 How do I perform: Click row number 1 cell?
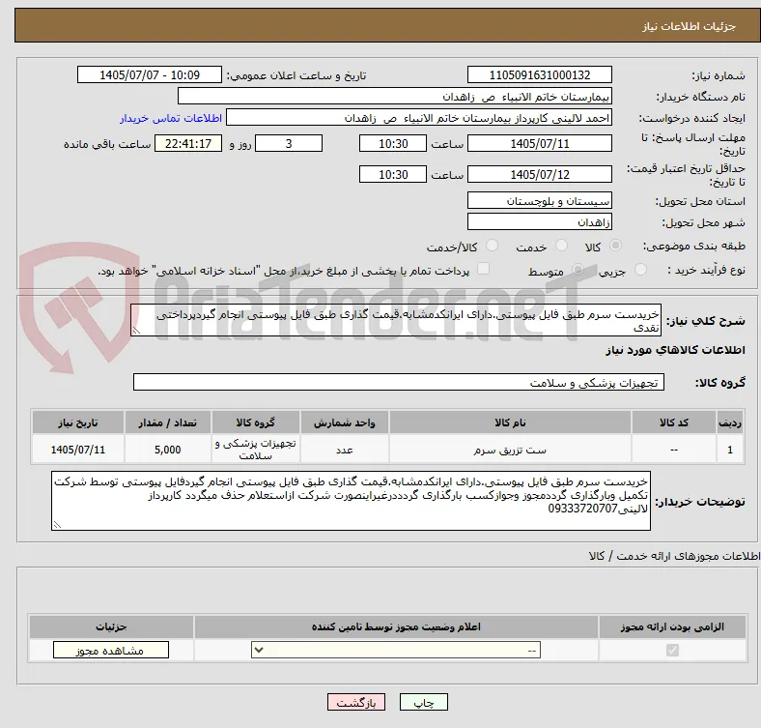pos(729,450)
